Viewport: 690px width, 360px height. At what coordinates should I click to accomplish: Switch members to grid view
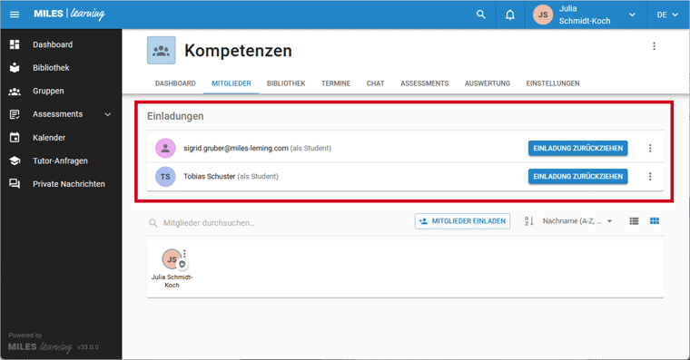[655, 221]
